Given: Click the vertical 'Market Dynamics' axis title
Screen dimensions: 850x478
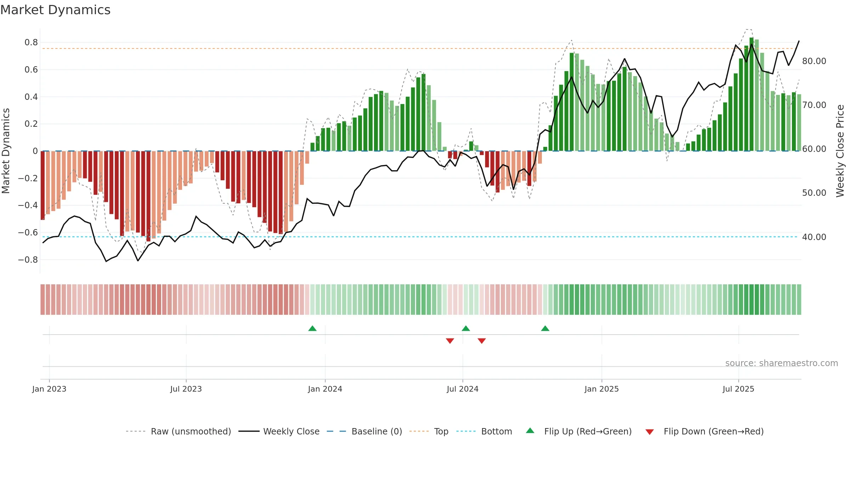Looking at the screenshot, I should [x=6, y=151].
